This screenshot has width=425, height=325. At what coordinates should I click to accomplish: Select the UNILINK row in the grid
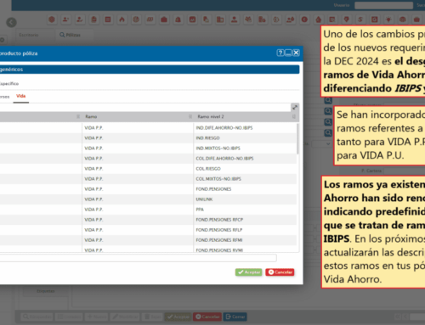tap(148, 199)
